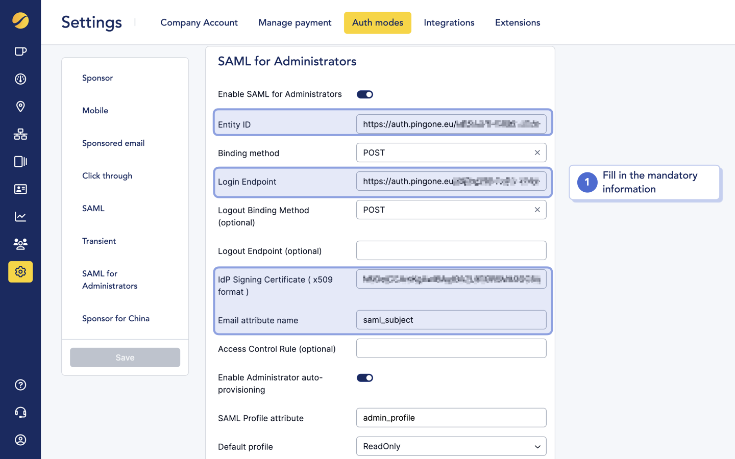Open the analytics chart icon in sidebar
Image resolution: width=735 pixels, height=459 pixels.
click(x=20, y=217)
